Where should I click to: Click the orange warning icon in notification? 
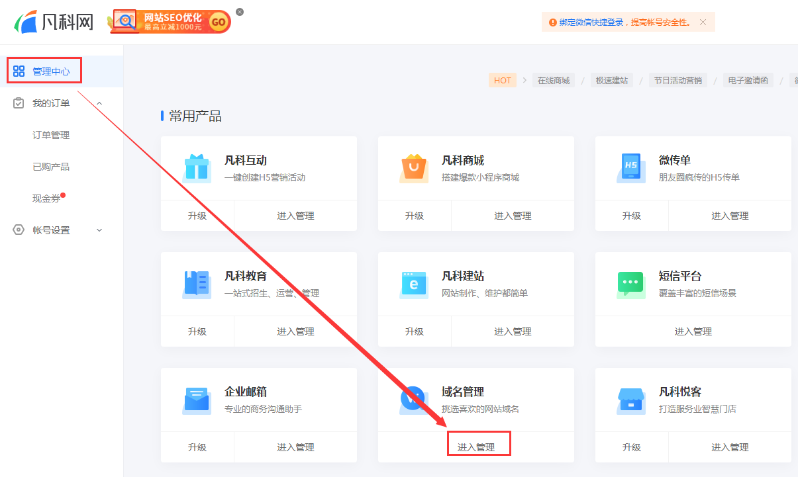point(552,22)
